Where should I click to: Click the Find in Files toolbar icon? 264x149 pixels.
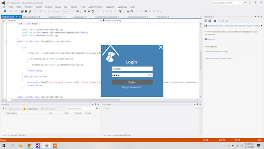pyautogui.click(x=77, y=11)
